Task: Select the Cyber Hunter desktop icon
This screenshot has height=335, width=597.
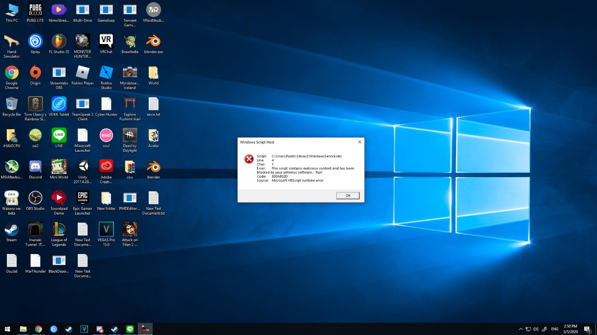Action: (x=106, y=107)
